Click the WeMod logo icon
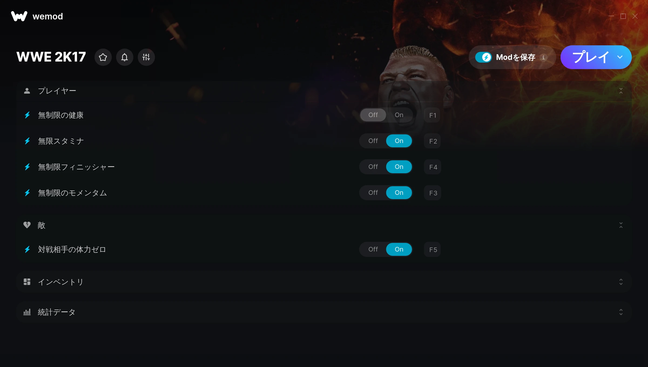The image size is (648, 367). pos(19,16)
